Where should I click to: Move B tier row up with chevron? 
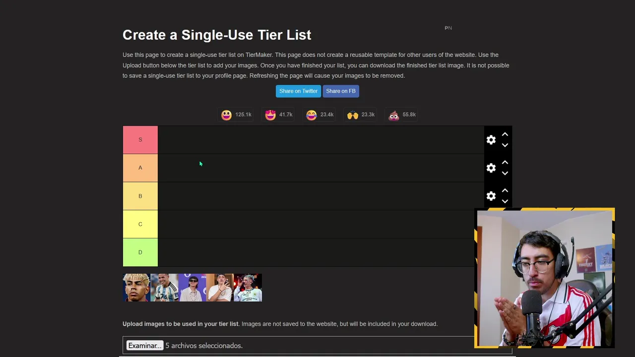pos(505,191)
